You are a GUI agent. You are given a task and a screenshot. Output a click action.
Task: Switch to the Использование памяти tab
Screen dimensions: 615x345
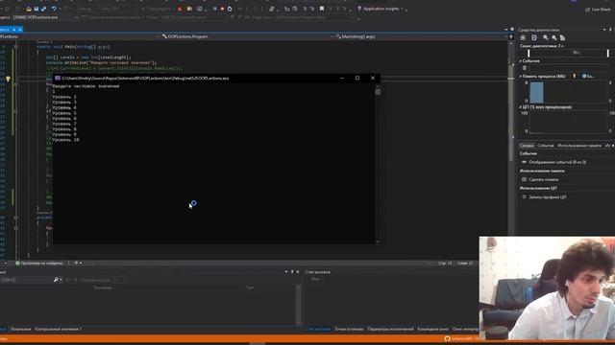(579, 146)
